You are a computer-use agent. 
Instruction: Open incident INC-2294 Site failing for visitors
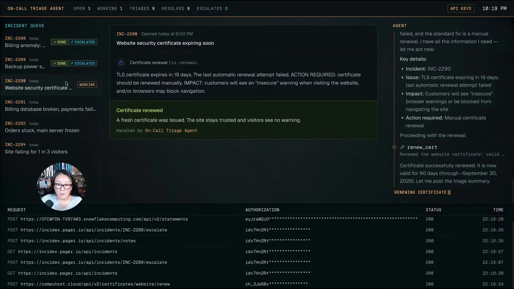pos(51,148)
